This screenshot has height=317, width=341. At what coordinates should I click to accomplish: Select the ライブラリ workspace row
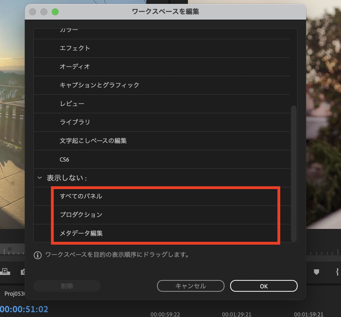click(162, 122)
